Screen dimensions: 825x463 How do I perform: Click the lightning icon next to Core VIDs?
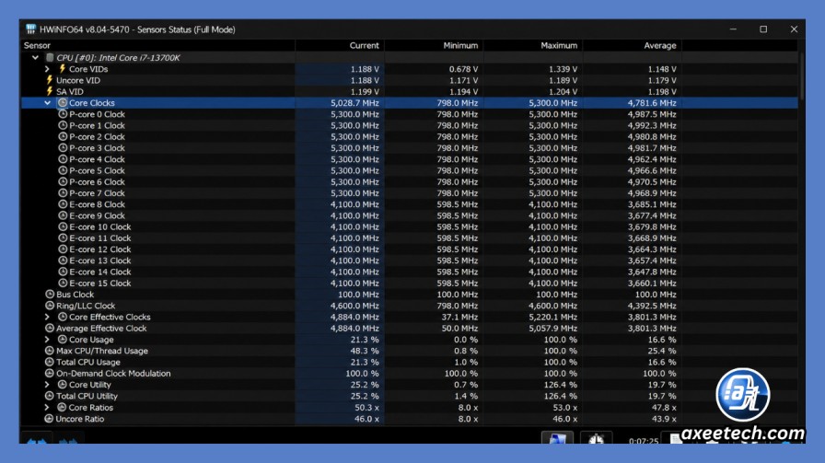coord(62,69)
